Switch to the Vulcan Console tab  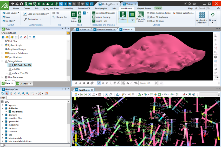click(x=104, y=30)
